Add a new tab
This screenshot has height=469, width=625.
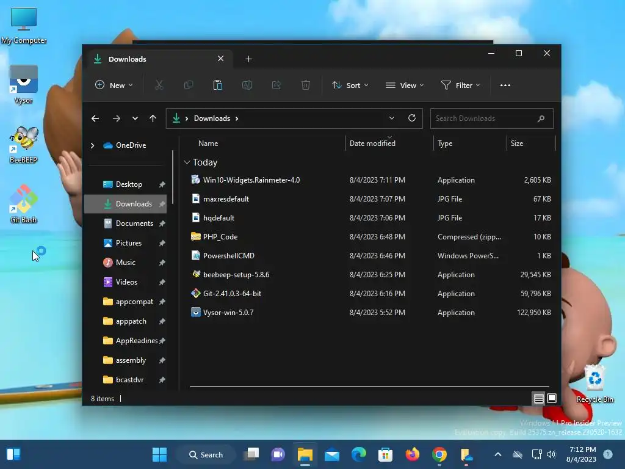(x=248, y=59)
